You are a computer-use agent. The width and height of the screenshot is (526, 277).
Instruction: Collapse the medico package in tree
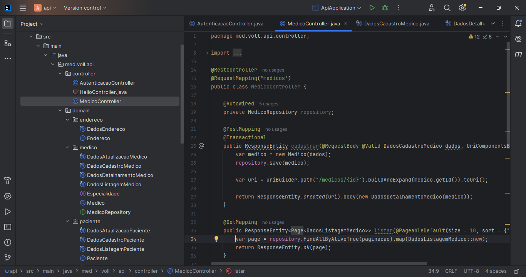click(67, 147)
